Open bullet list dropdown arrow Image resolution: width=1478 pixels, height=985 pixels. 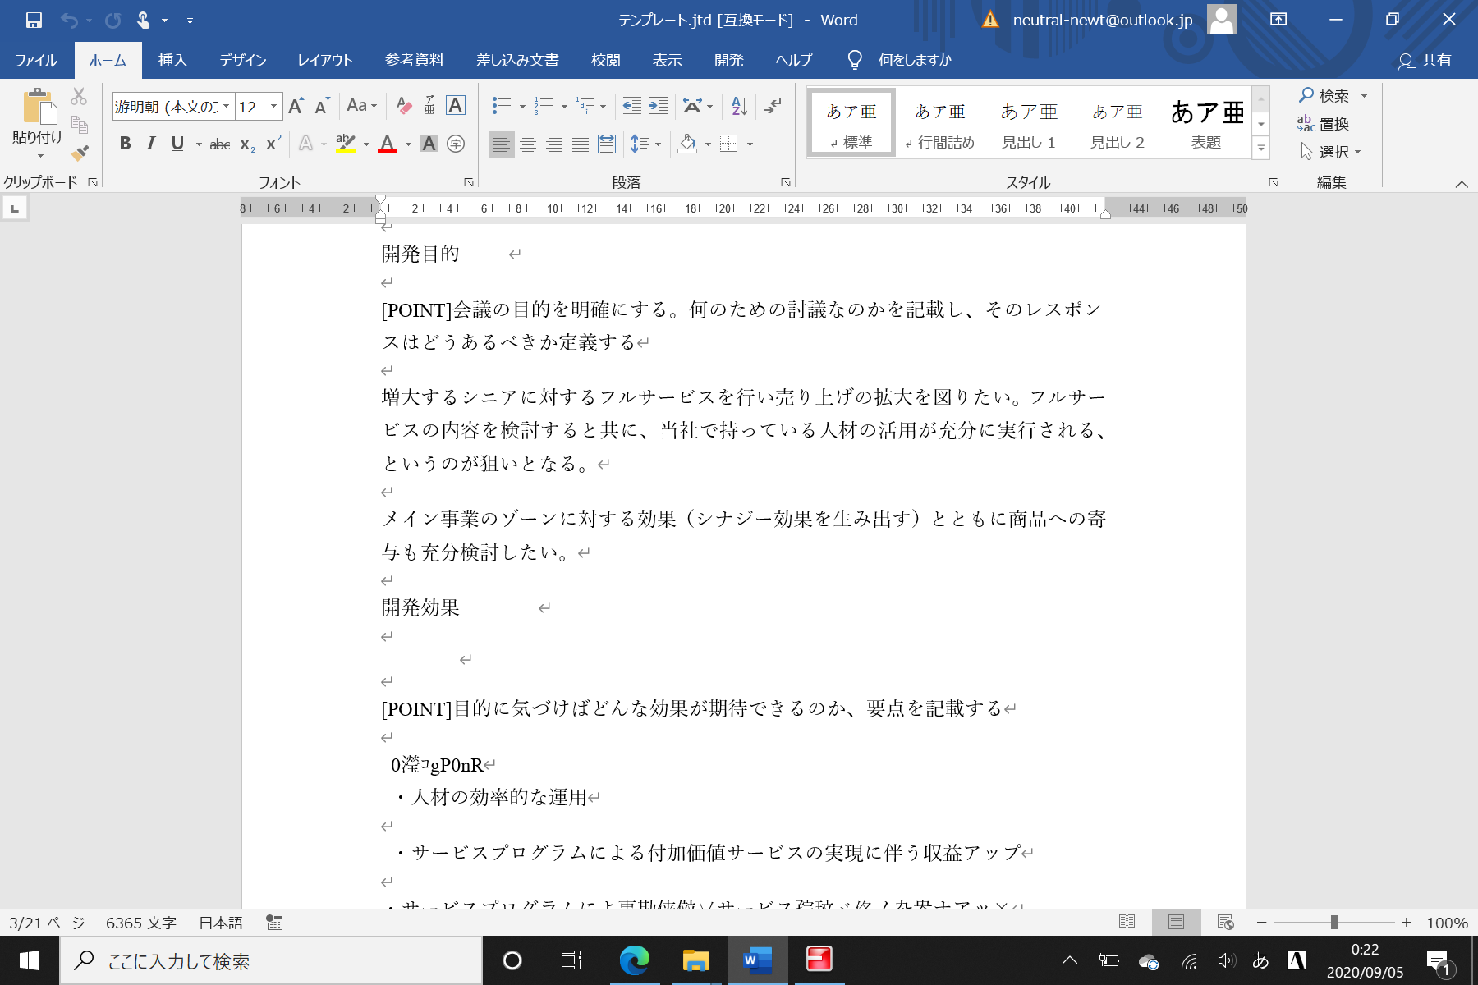522,107
